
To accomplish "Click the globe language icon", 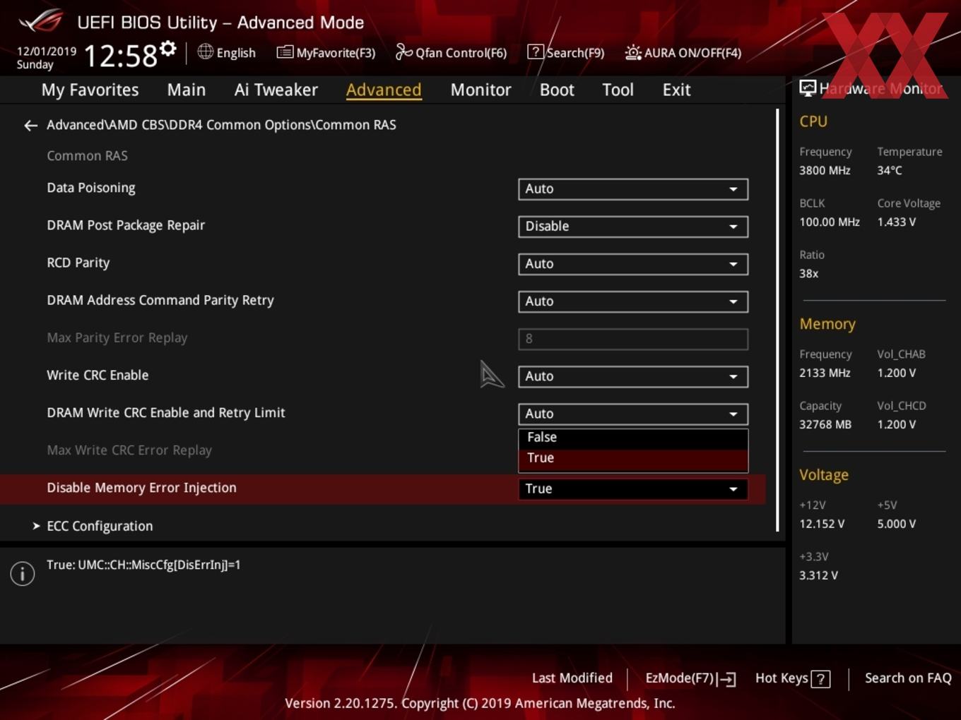I will (205, 52).
